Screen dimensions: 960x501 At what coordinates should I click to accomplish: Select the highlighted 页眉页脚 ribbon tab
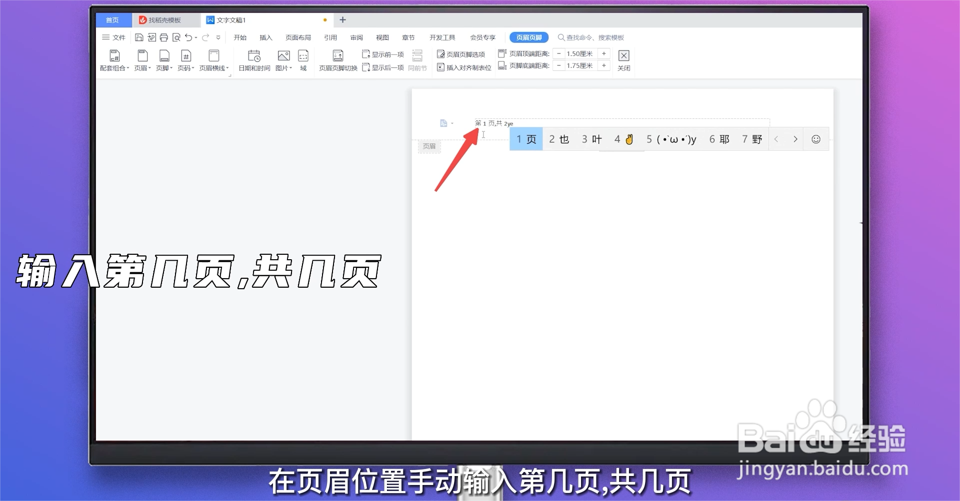(529, 37)
